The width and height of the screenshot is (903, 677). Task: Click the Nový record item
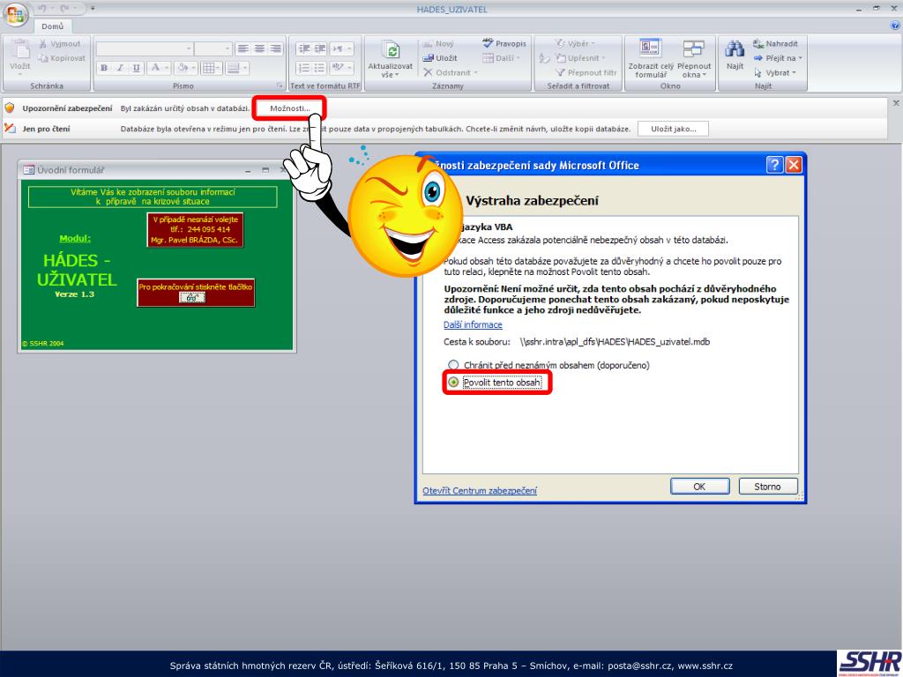(438, 44)
